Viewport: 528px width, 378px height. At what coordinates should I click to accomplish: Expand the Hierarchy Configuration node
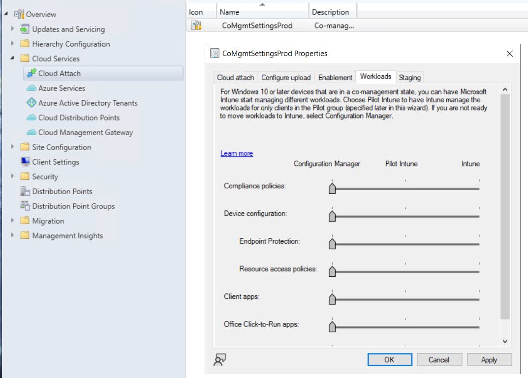tap(12, 43)
